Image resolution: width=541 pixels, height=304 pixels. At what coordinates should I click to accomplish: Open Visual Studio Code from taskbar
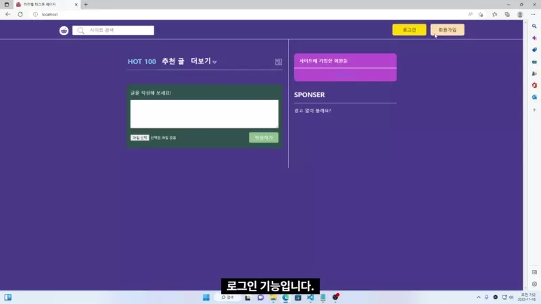tap(310, 297)
